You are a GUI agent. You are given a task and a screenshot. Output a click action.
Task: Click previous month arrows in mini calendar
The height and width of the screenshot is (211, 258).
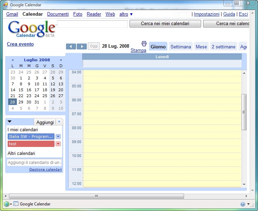[13, 60]
